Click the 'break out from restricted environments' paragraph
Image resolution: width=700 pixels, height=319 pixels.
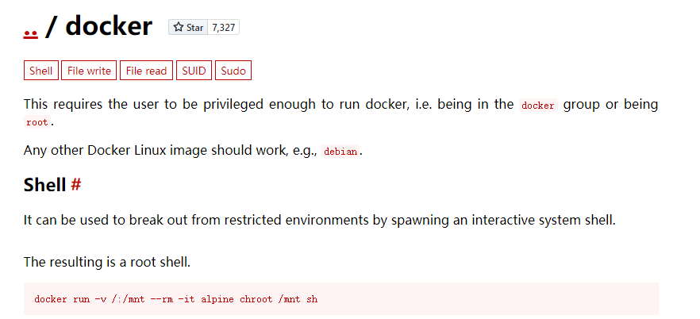(x=320, y=220)
